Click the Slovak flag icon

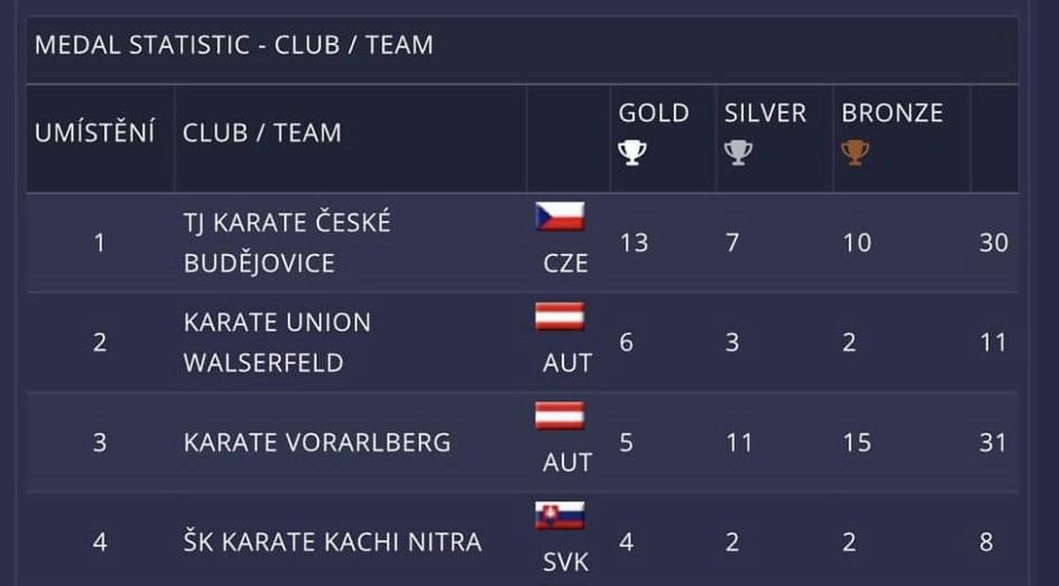click(x=560, y=515)
